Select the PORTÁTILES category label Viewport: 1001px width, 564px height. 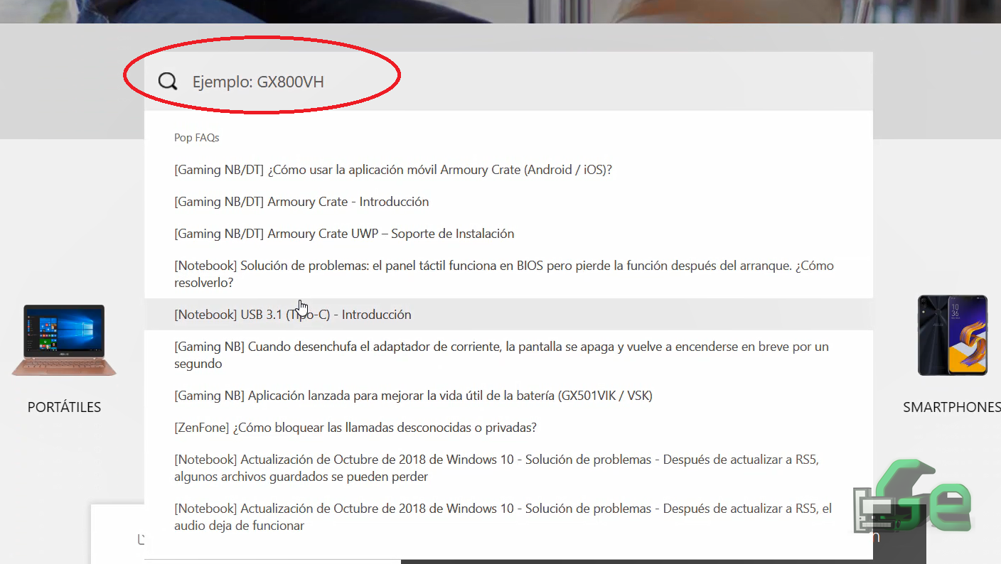tap(64, 407)
